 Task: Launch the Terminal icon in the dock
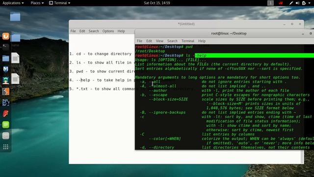coord(5,47)
